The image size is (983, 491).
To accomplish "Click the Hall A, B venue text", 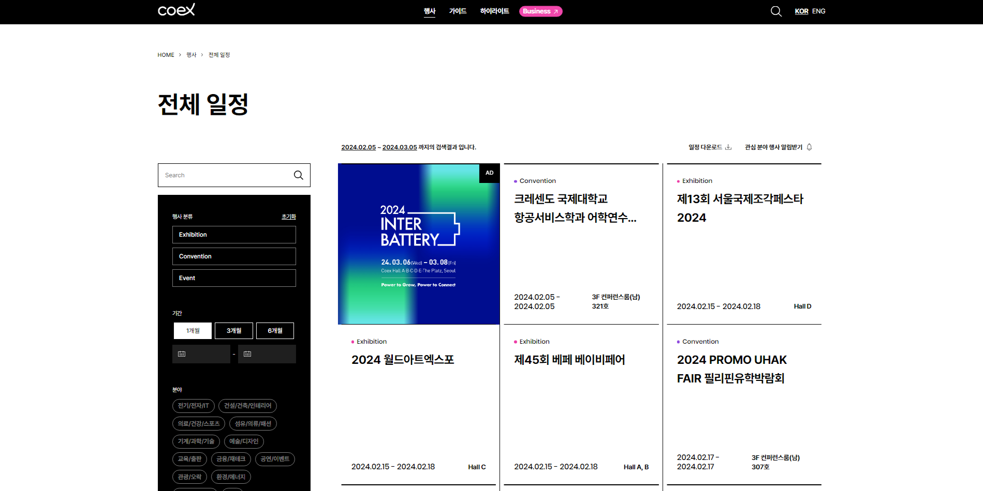I will tap(636, 467).
